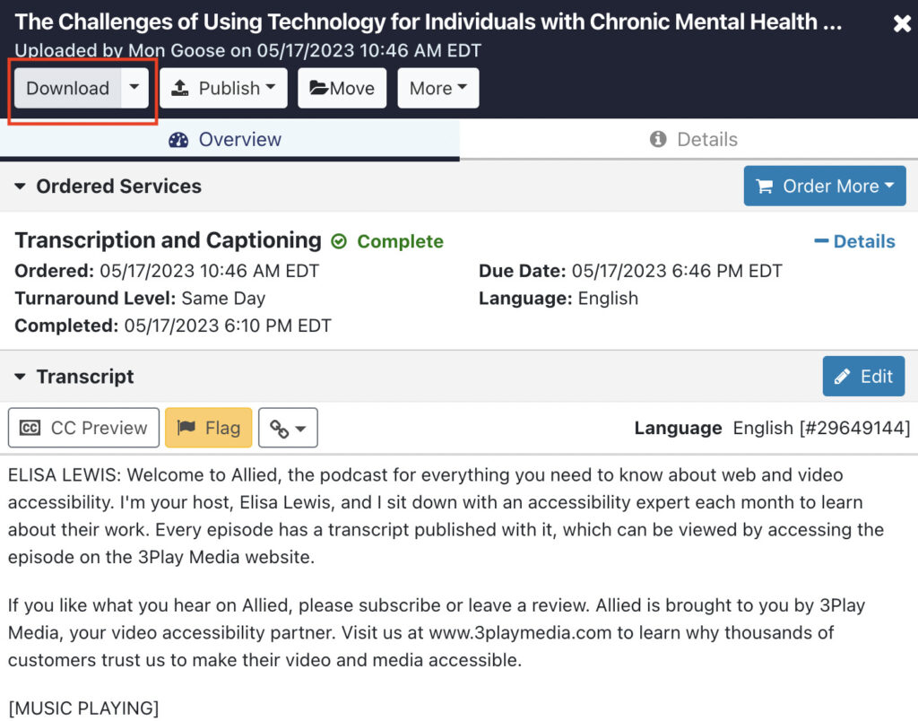Open the Publish dropdown menu
Viewport: 918px width, 721px height.
coord(223,88)
